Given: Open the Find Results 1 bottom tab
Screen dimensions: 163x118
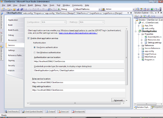Looking at the screenshot, I should coord(12,111).
